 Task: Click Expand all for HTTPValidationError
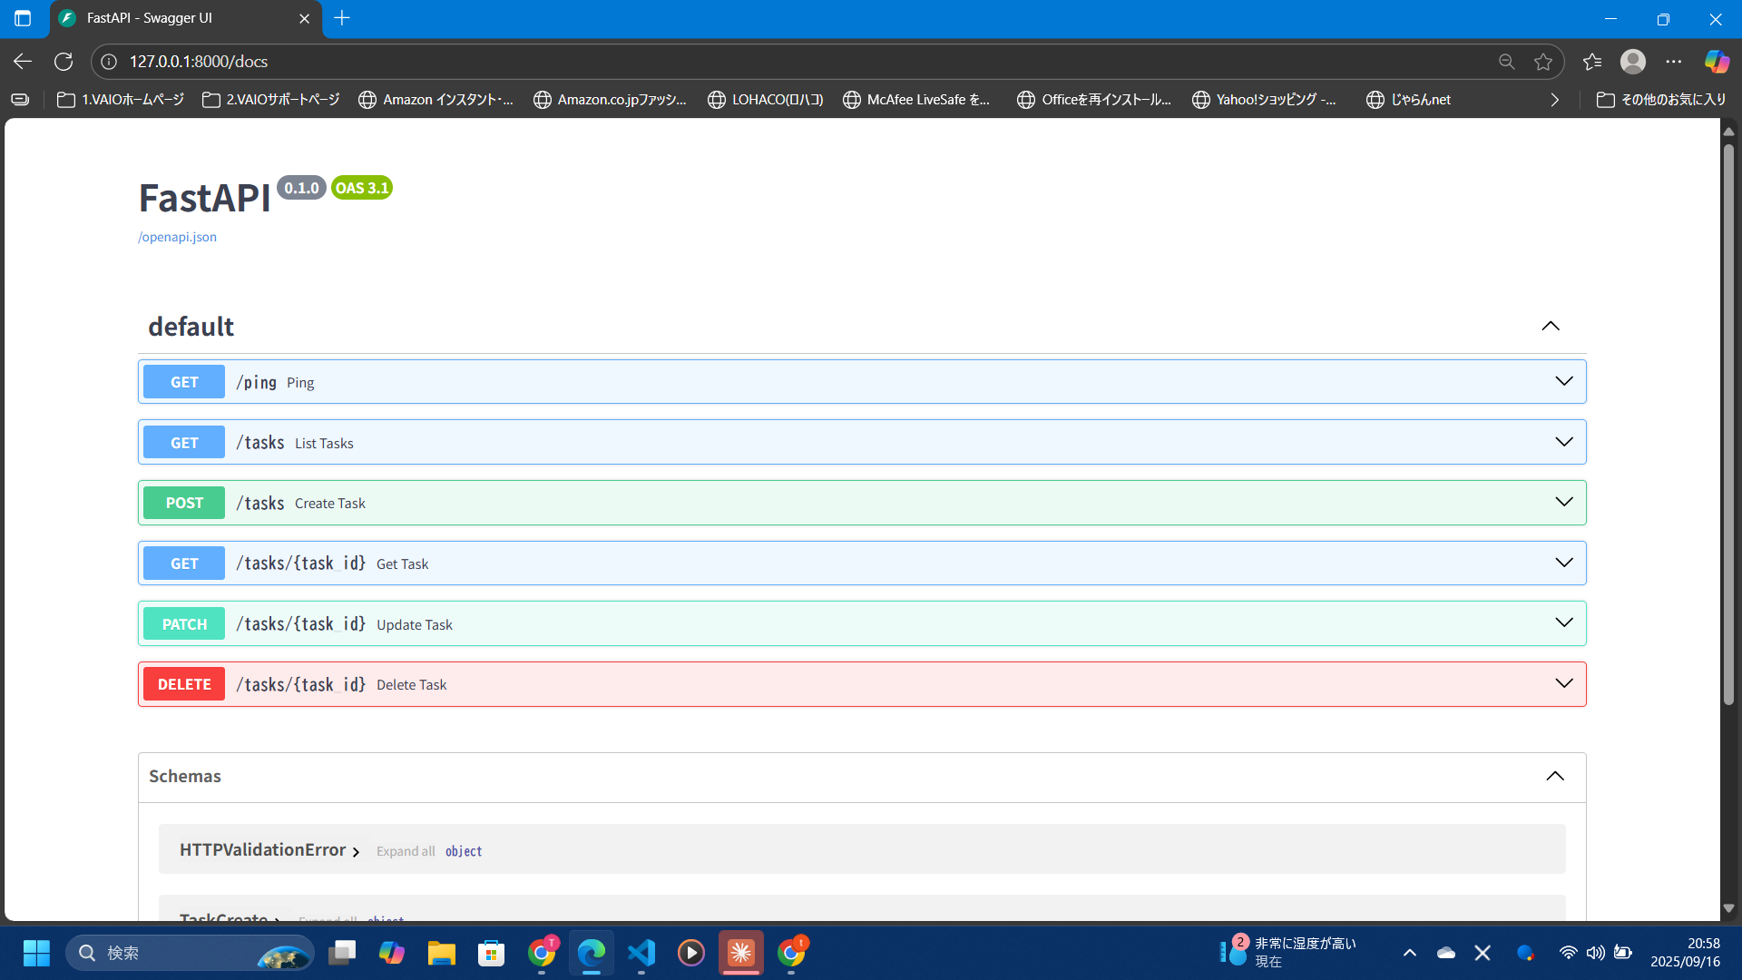coord(405,851)
